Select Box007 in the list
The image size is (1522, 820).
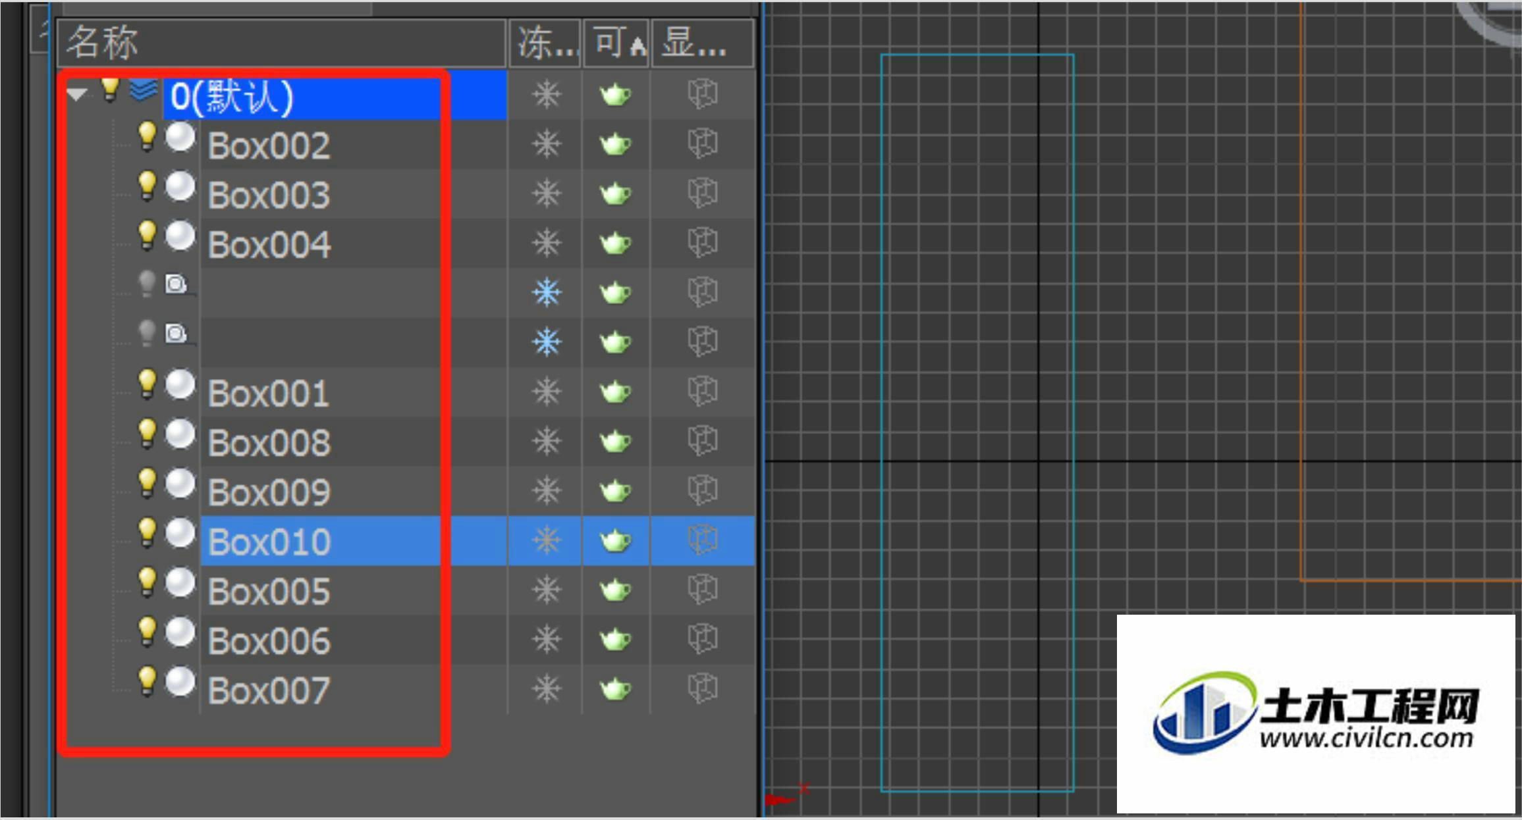268,690
